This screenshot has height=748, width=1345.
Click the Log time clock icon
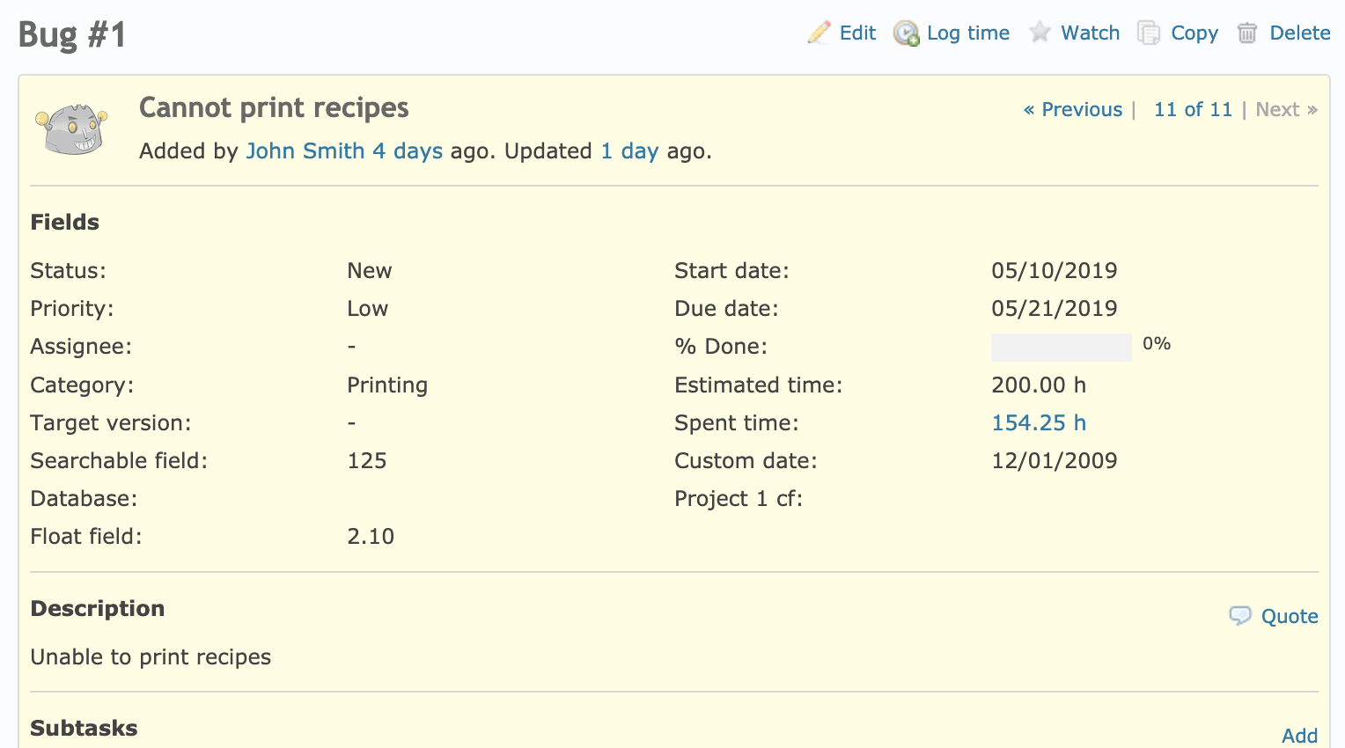coord(906,33)
